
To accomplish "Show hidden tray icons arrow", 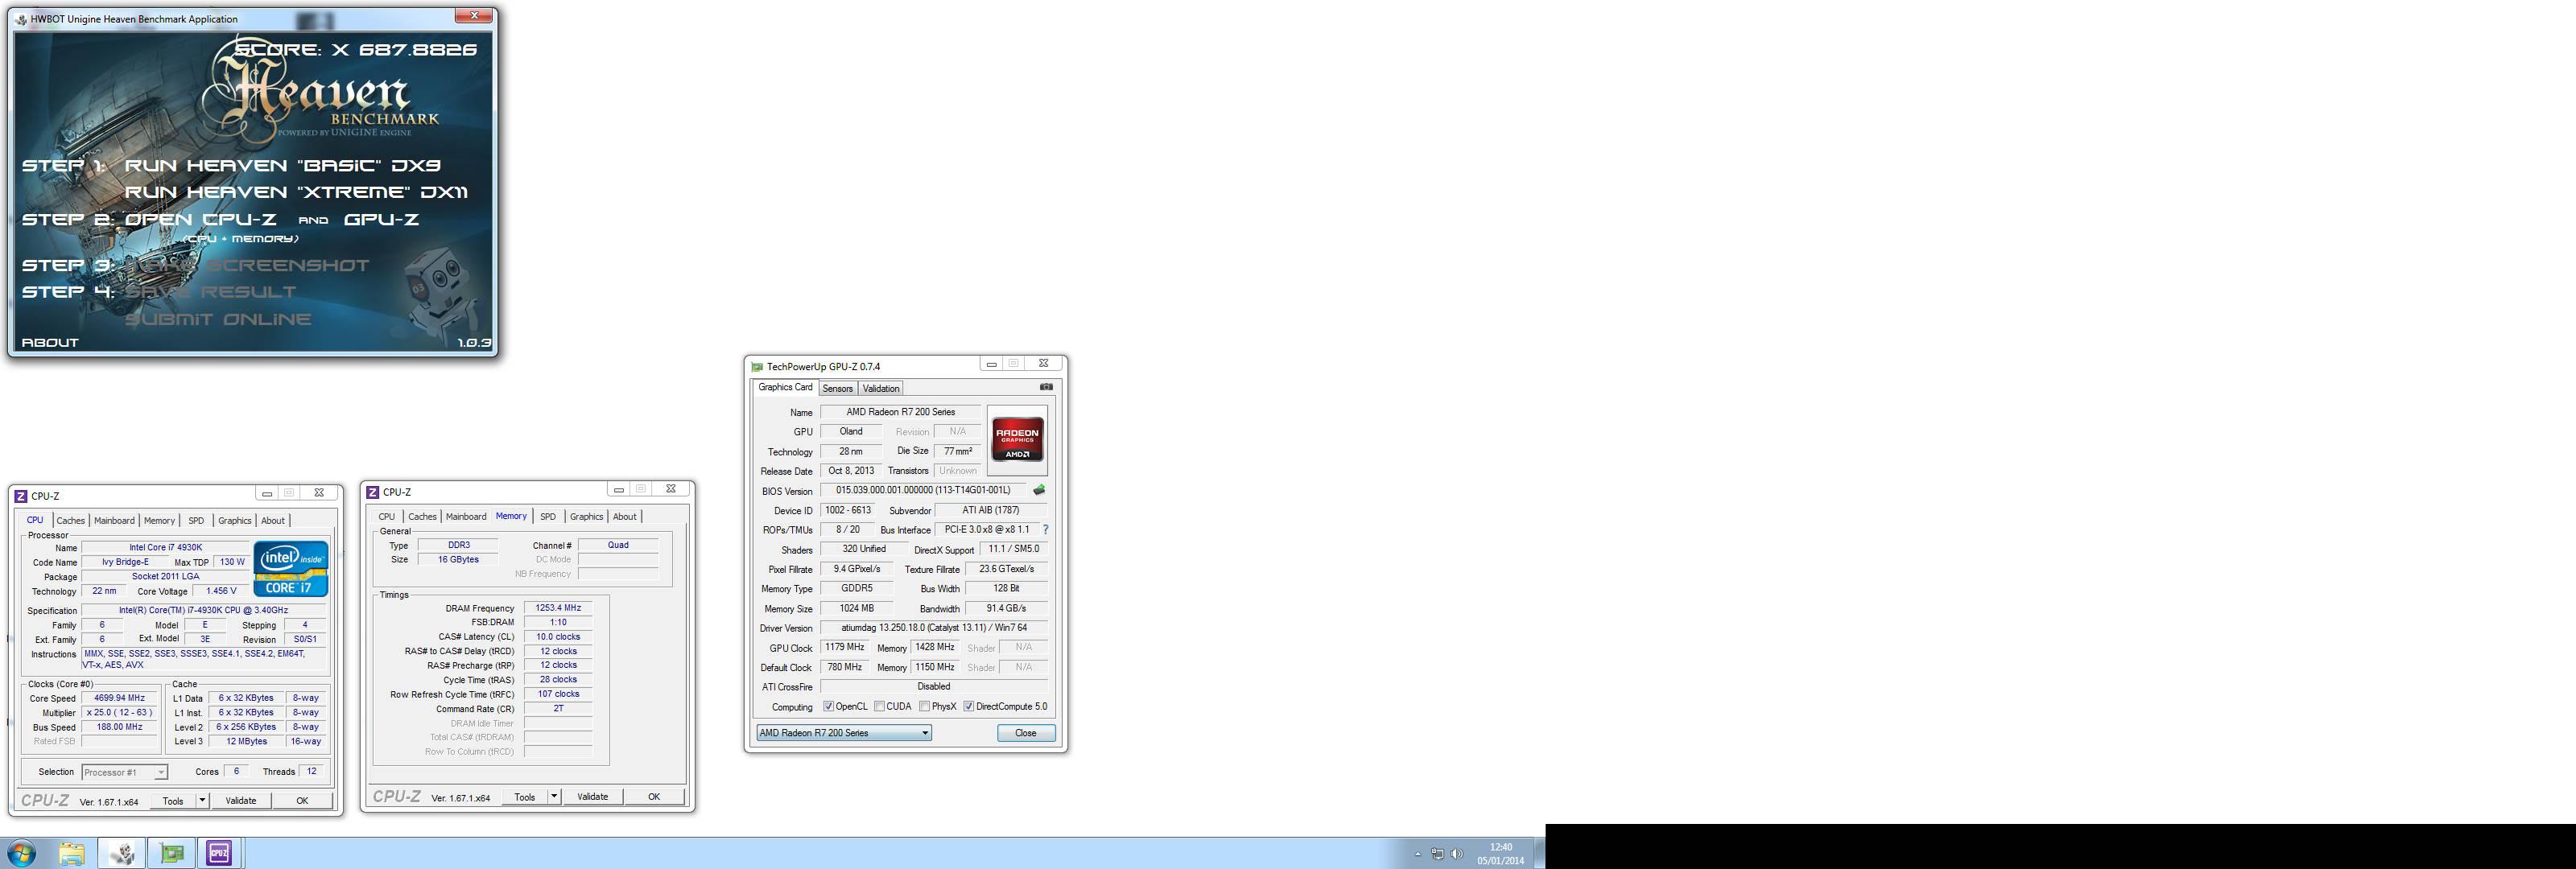I will click(x=1417, y=854).
